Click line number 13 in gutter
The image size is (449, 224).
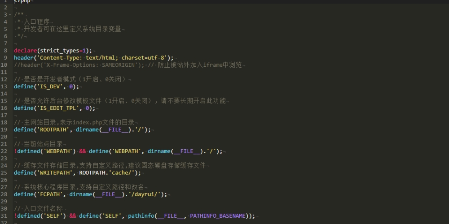point(4,86)
